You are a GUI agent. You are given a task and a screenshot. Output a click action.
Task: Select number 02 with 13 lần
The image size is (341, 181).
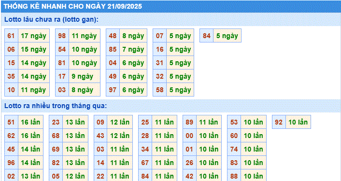click(11, 176)
